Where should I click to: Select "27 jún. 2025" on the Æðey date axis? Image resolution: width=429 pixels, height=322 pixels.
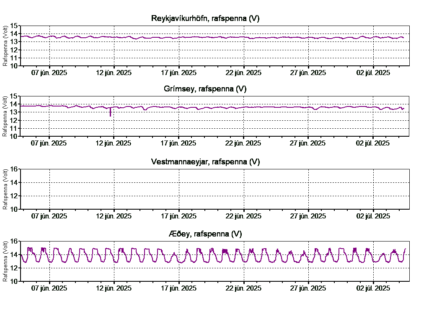pyautogui.click(x=308, y=288)
